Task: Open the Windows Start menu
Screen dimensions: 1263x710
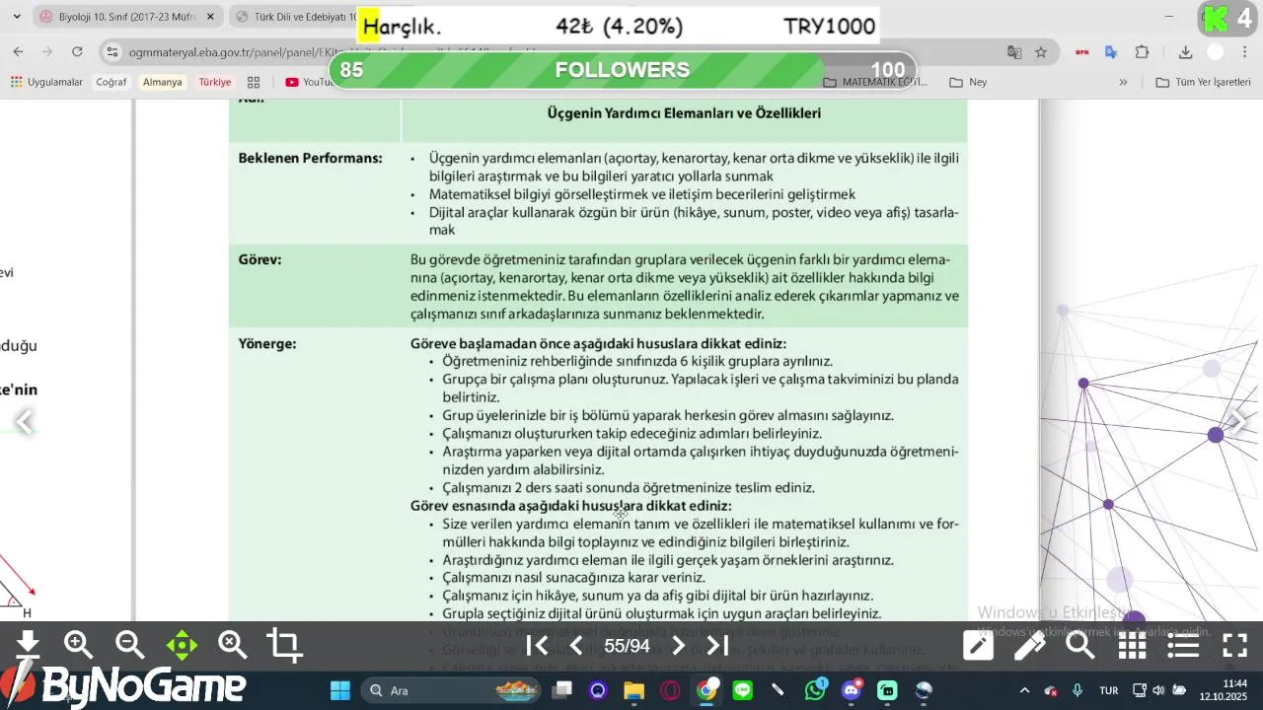Action: tap(339, 690)
